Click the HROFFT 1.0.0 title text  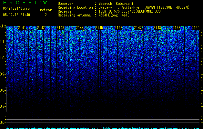25,3
